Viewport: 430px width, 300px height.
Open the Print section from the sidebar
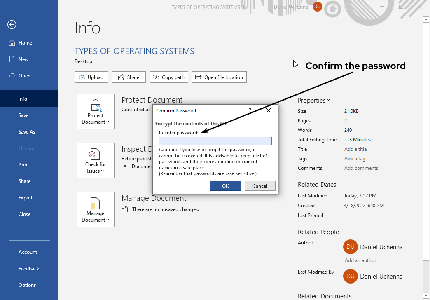(23, 164)
